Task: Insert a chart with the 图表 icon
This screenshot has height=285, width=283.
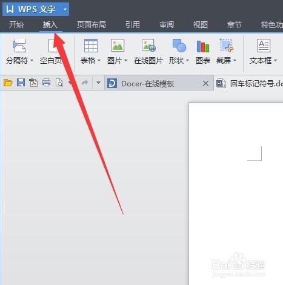Action: click(203, 46)
